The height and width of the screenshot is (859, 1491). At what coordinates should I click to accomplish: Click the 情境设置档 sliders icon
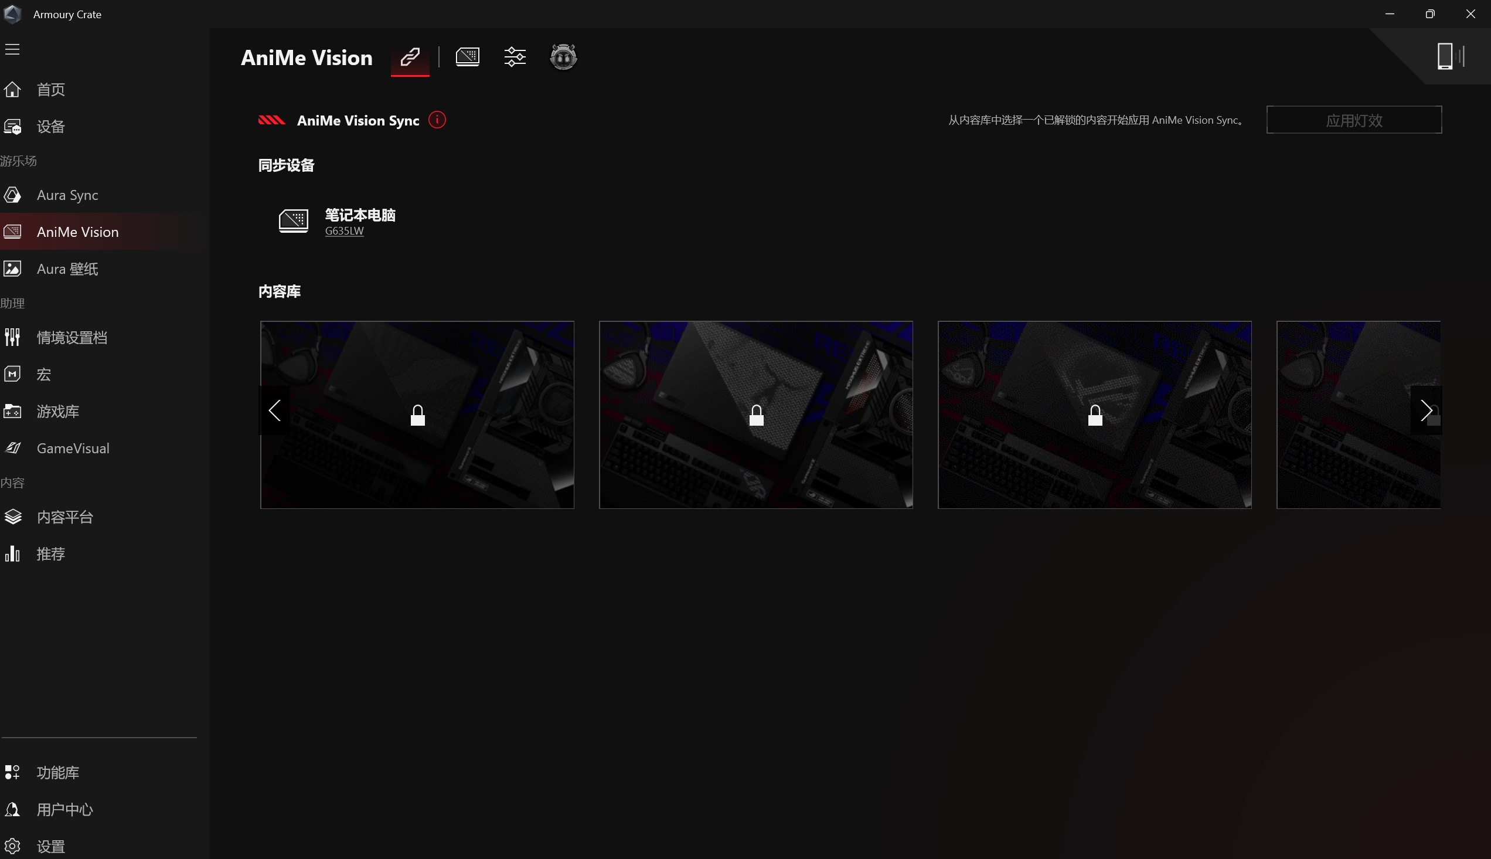[x=12, y=338]
